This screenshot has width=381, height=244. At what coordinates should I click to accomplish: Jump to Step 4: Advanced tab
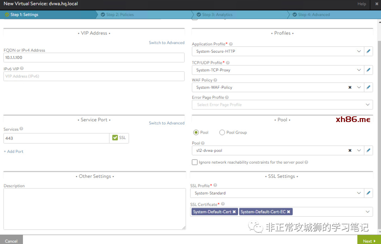tap(314, 15)
